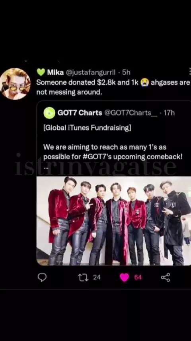This screenshot has height=341, width=191.
Task: Expand the truncated quoted tweet ellipsis
Action: tap(46, 168)
